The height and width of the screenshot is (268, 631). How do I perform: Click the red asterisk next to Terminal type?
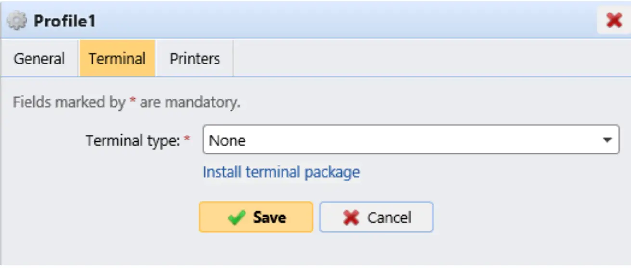[187, 140]
